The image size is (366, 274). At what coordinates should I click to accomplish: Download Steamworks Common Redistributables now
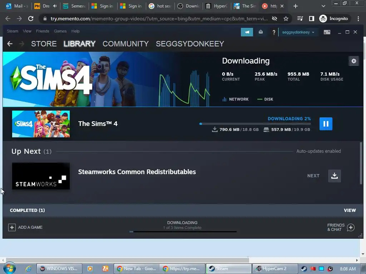click(334, 176)
